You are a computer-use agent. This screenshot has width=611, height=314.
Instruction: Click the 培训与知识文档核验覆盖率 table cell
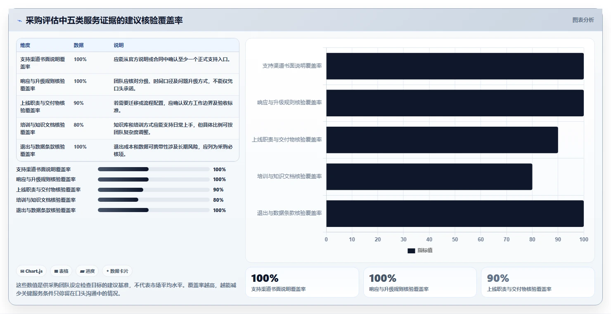(x=43, y=128)
